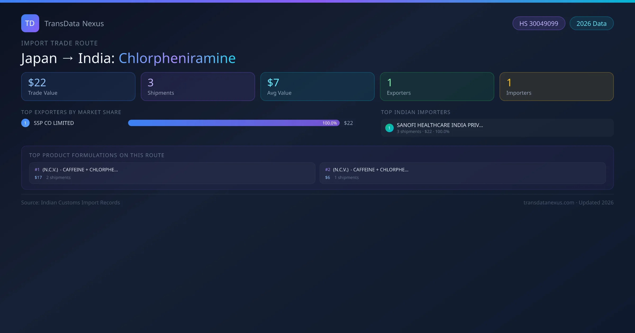This screenshot has height=333, width=635.
Task: Click the transdatanexus.com link
Action: pos(549,202)
